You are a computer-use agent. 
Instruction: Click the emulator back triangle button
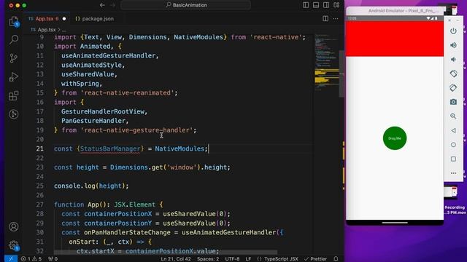click(453, 130)
